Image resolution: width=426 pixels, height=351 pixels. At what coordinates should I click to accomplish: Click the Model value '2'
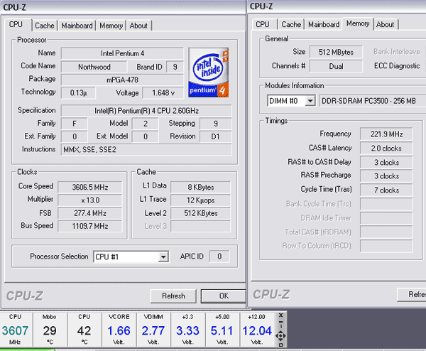click(146, 124)
